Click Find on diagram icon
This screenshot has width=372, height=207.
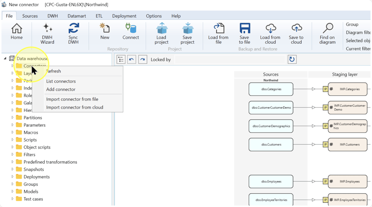tap(328, 28)
